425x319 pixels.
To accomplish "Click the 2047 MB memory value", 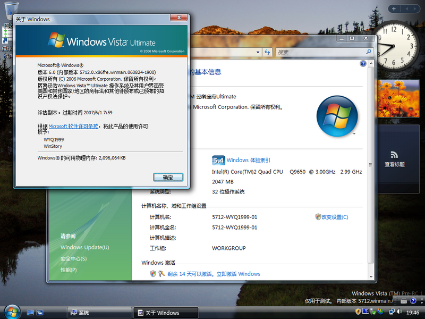I will [223, 182].
